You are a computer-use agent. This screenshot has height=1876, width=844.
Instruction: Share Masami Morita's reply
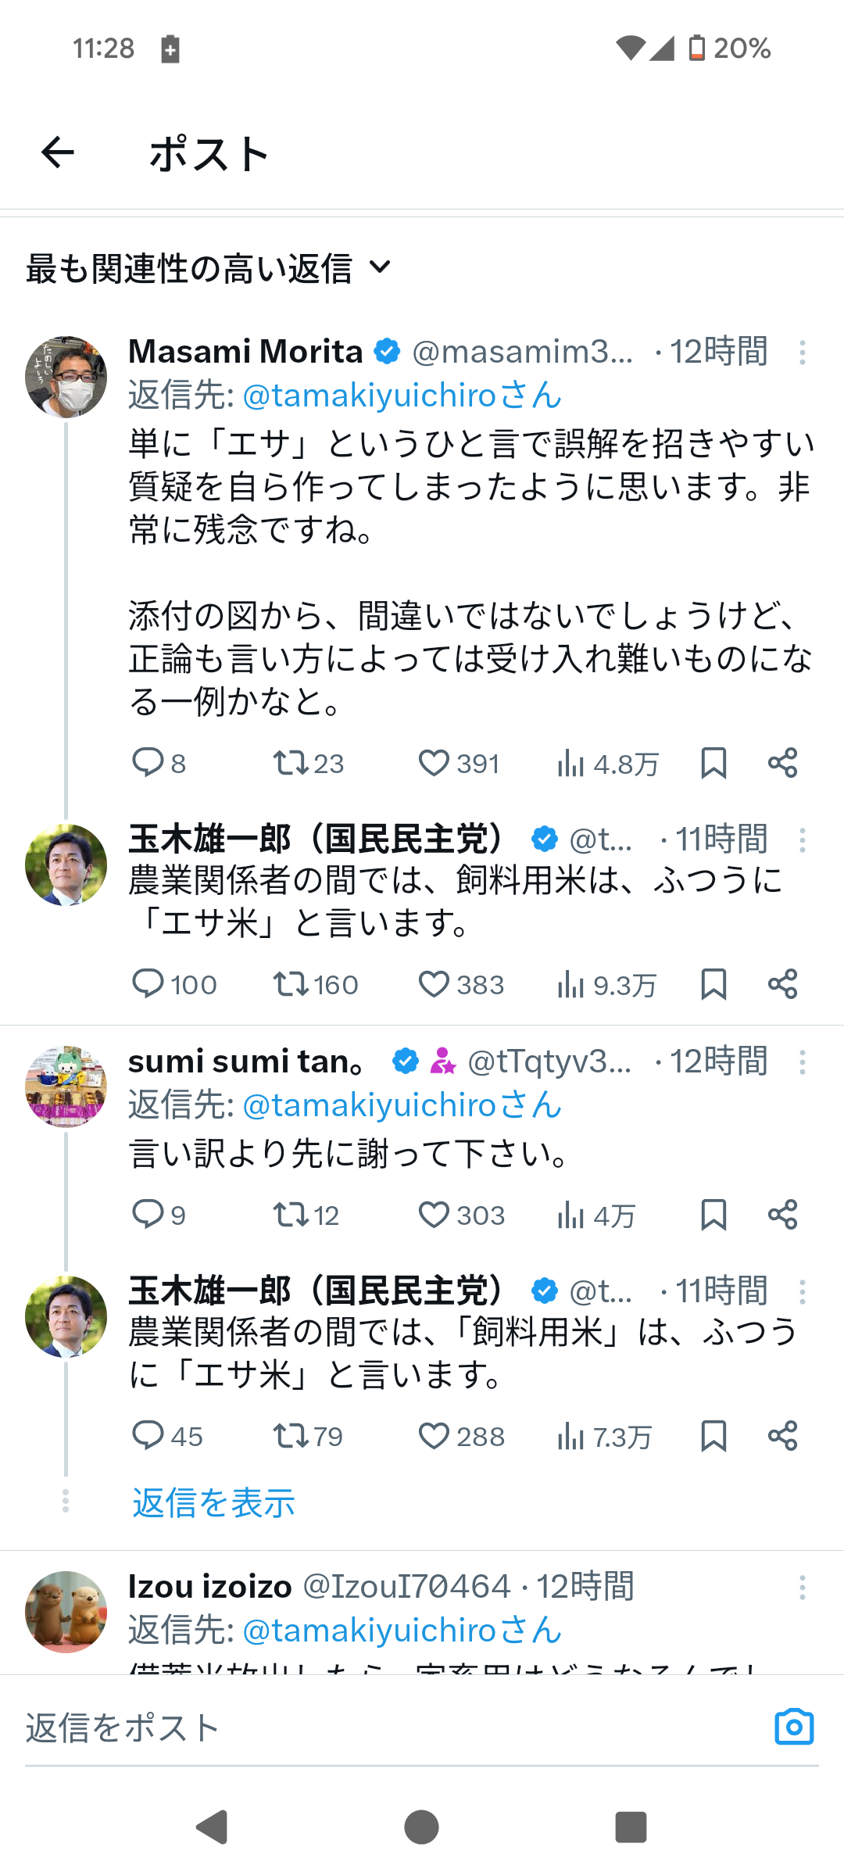coord(782,763)
